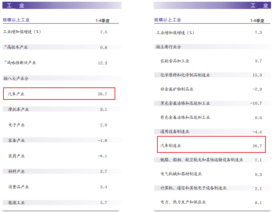Click the 装备产业 row label
Screen dimensions: 272x212
[x=17, y=140]
